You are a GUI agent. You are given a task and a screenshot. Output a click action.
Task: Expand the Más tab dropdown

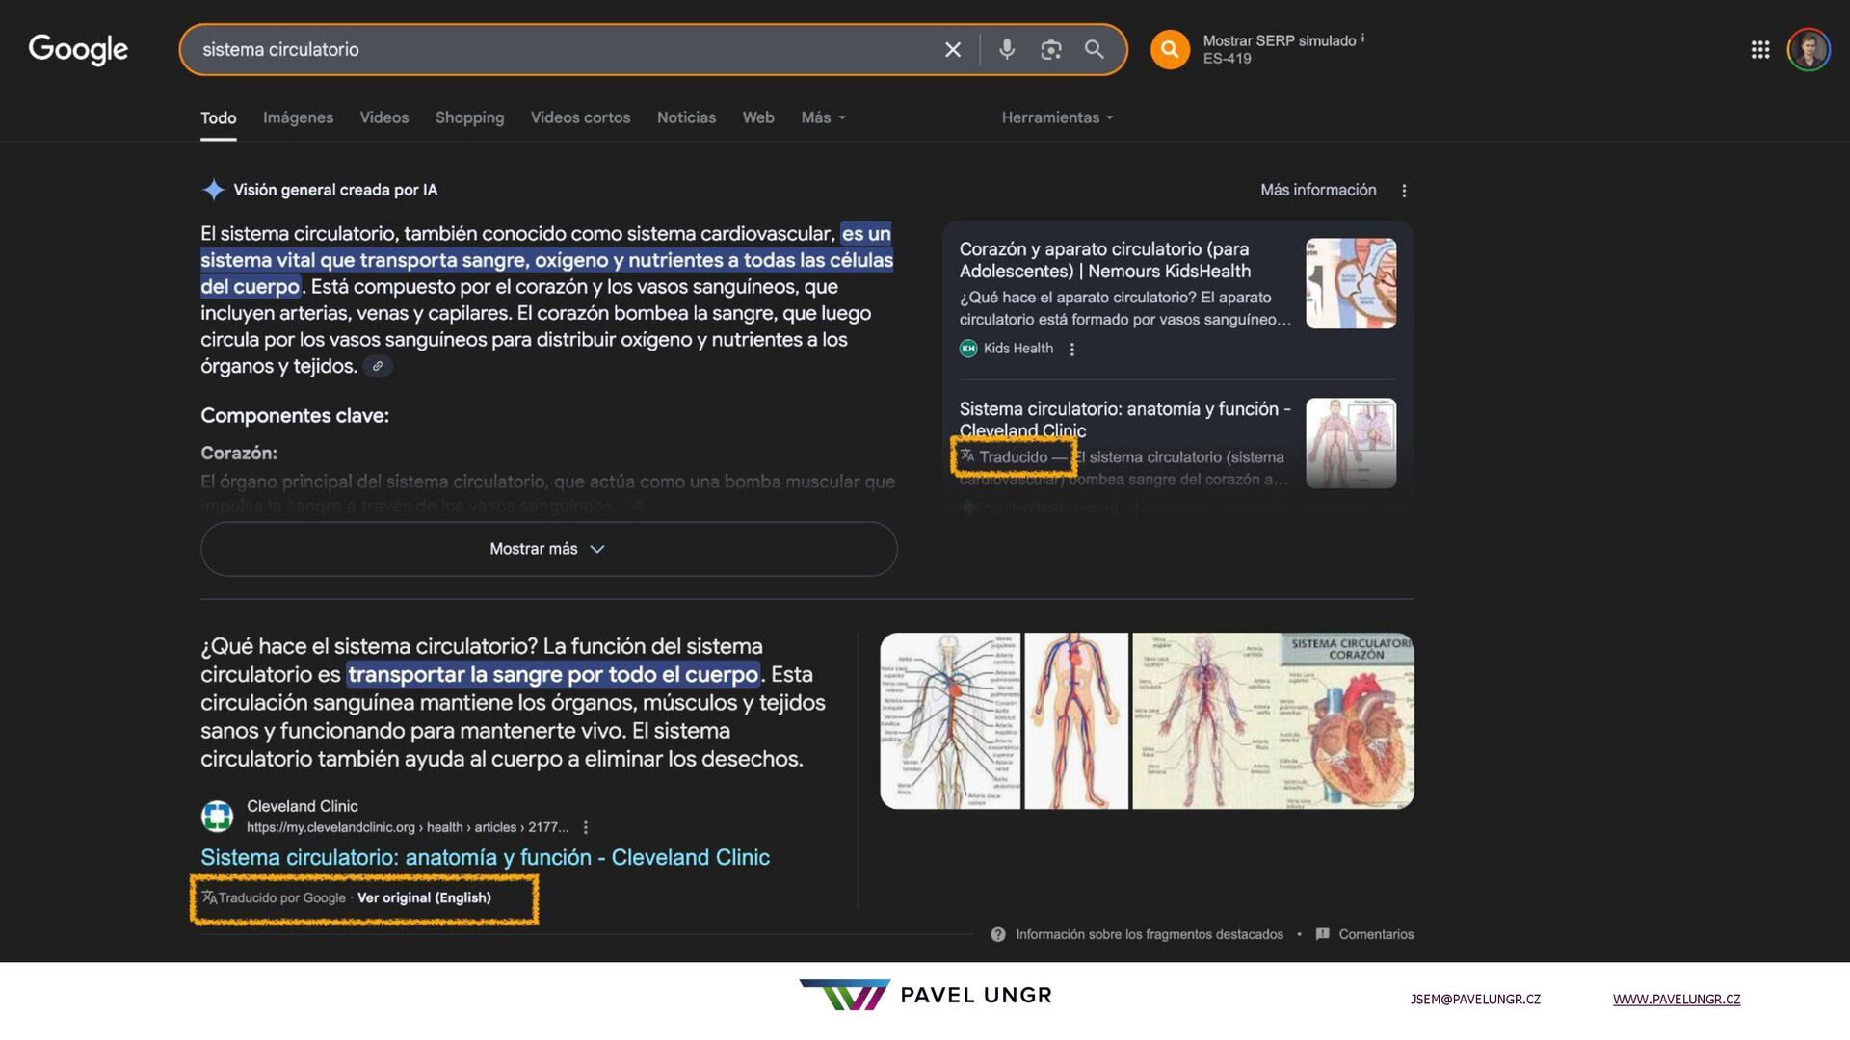point(823,117)
